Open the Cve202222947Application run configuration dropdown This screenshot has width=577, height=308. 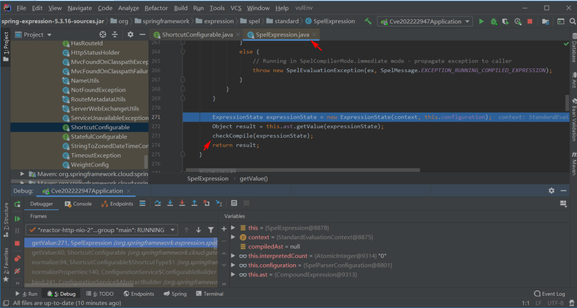425,21
